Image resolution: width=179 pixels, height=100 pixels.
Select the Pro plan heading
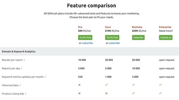(x=80, y=27)
